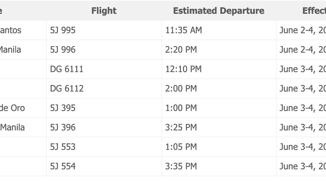Click flight number 5J 553
Image resolution: width=326 pixels, height=185 pixels.
63,147
